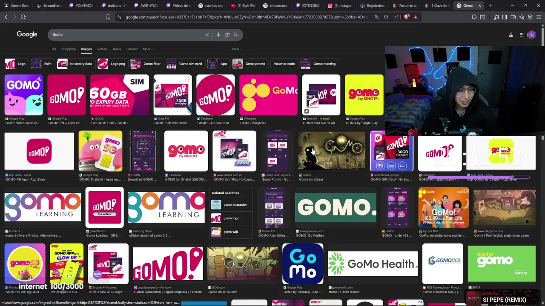Open site settings icon in address bar
The image size is (545, 306).
pyautogui.click(x=120, y=17)
